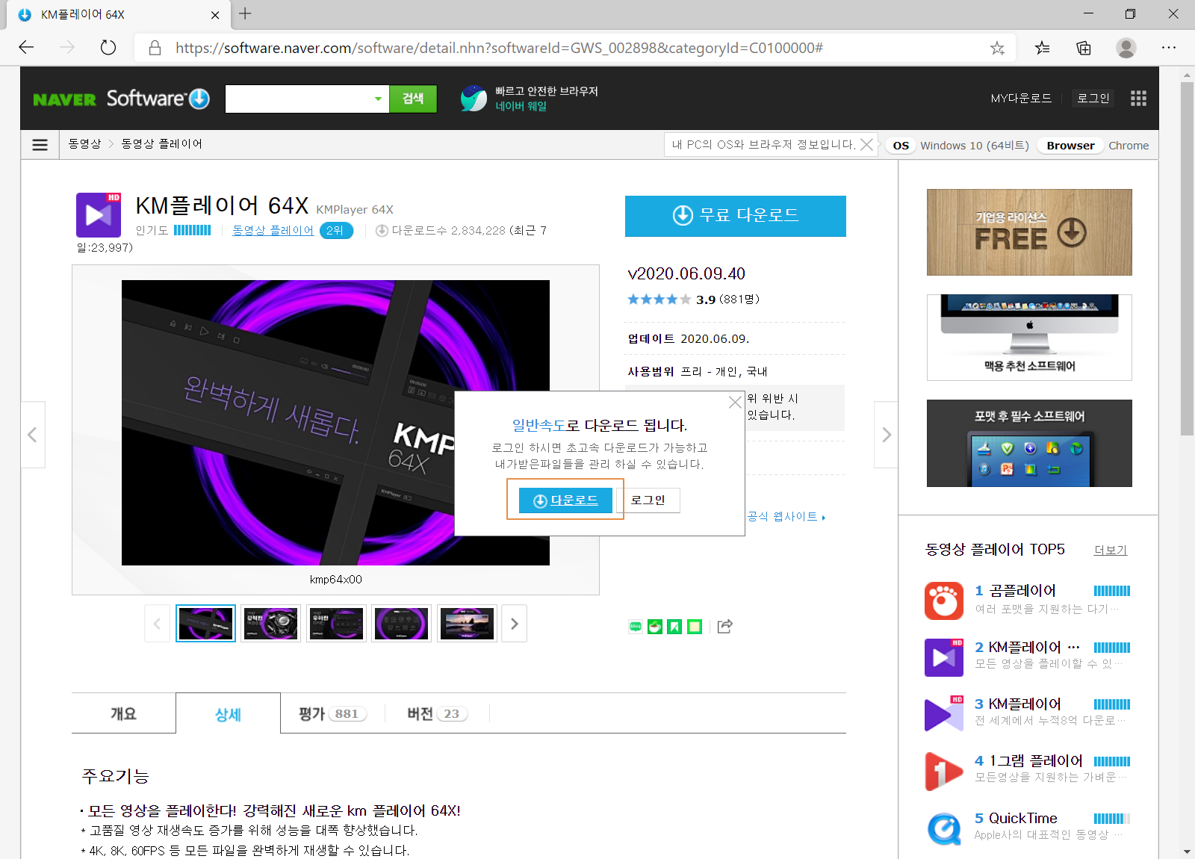This screenshot has width=1195, height=859.
Task: Close the KM플레이어 64X tab
Action: (x=215, y=14)
